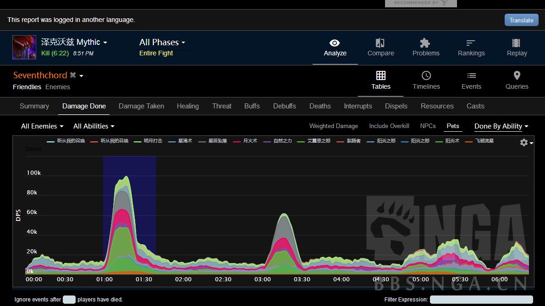Toggle the Pets option
Viewport: 545px width, 306px height.
coord(453,126)
